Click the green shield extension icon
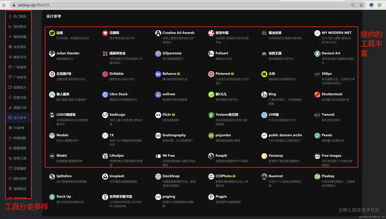386x219 pixels. [380, 5]
